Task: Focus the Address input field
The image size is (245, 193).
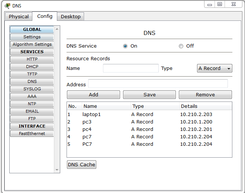Action: pyautogui.click(x=158, y=83)
